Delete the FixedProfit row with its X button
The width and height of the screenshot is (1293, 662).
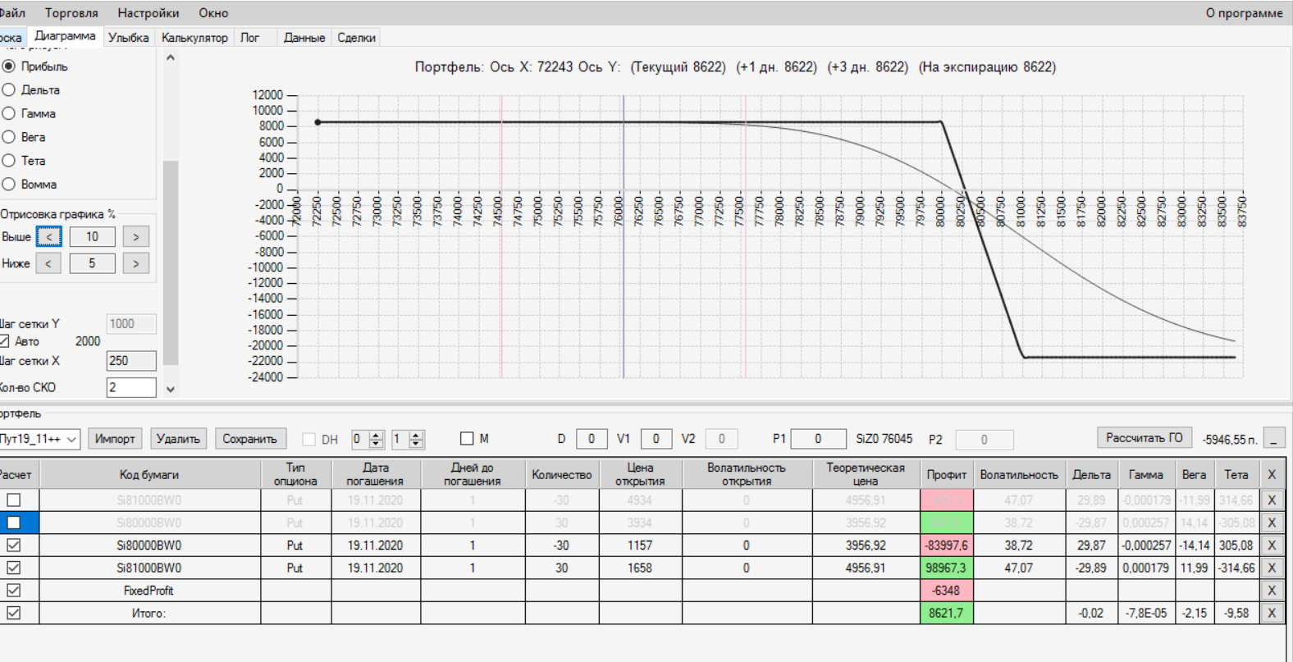pyautogui.click(x=1272, y=591)
